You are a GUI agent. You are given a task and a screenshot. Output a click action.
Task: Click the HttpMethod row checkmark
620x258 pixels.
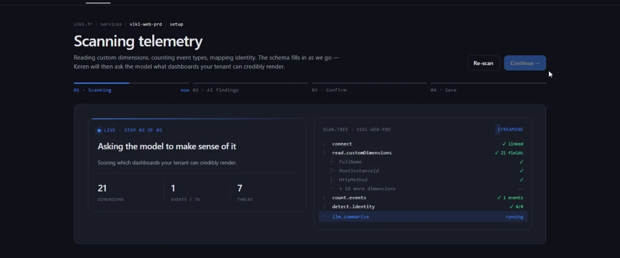pos(521,180)
